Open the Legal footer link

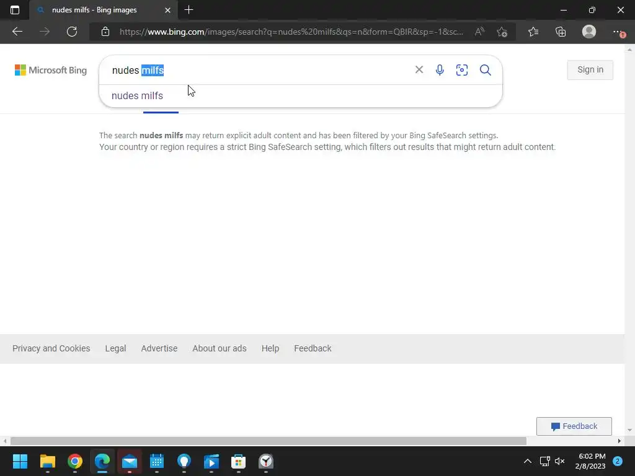tap(115, 348)
